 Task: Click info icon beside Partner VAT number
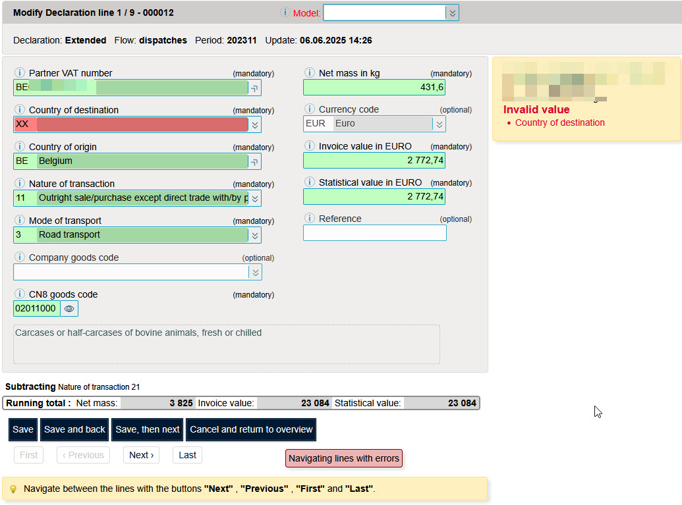19,73
